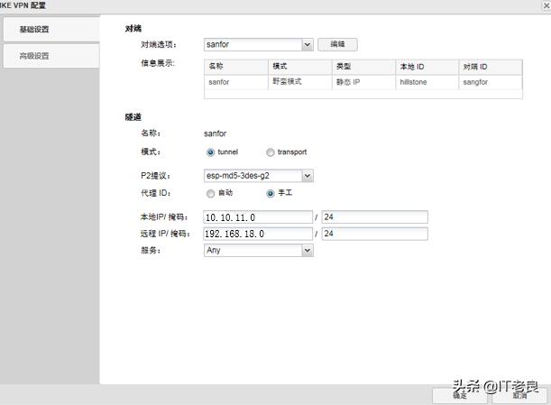Choose 自动 for proxy ID
The image size is (551, 405).
210,193
